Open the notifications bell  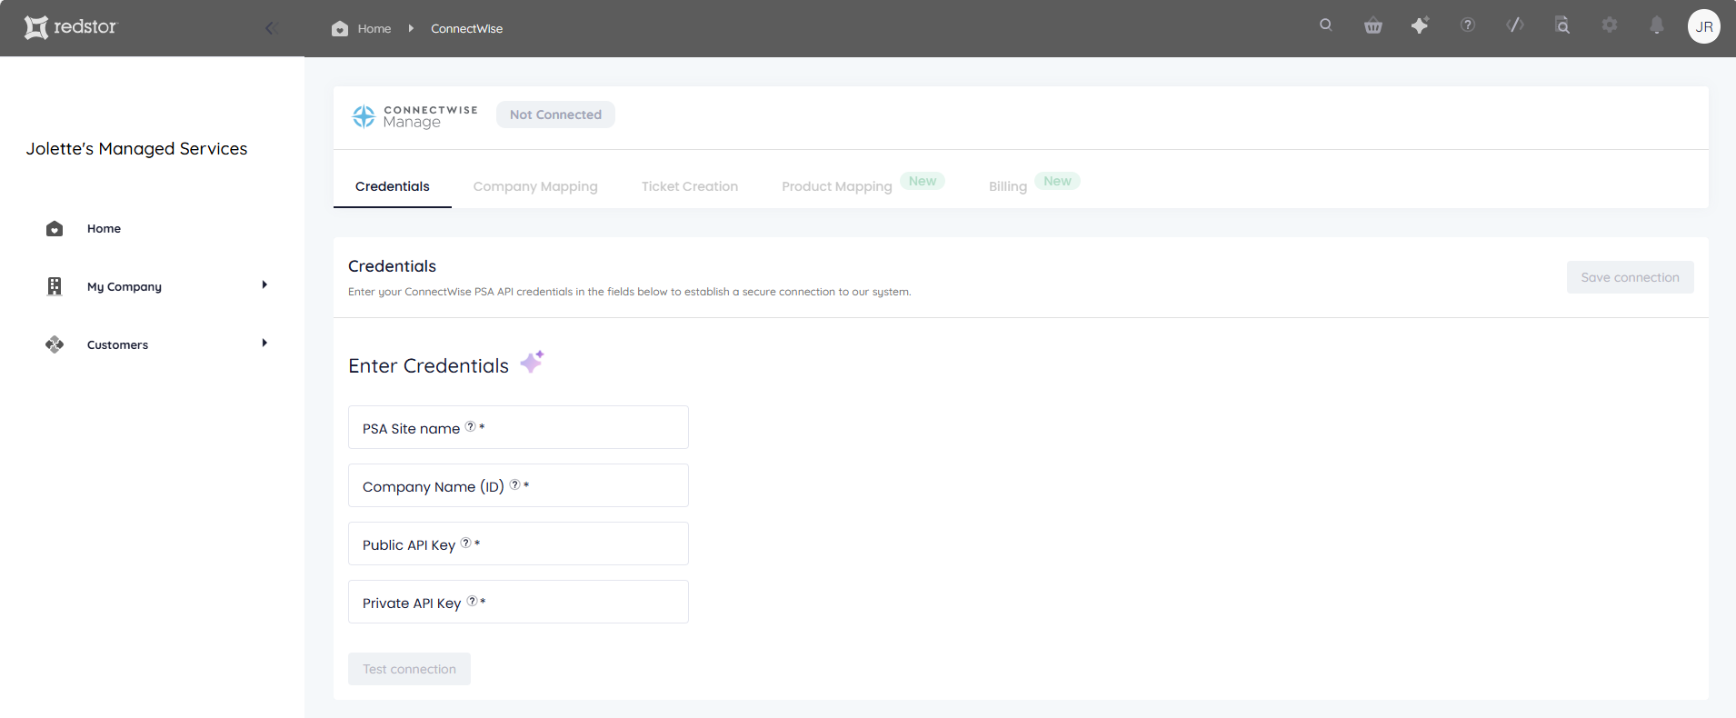(x=1657, y=25)
